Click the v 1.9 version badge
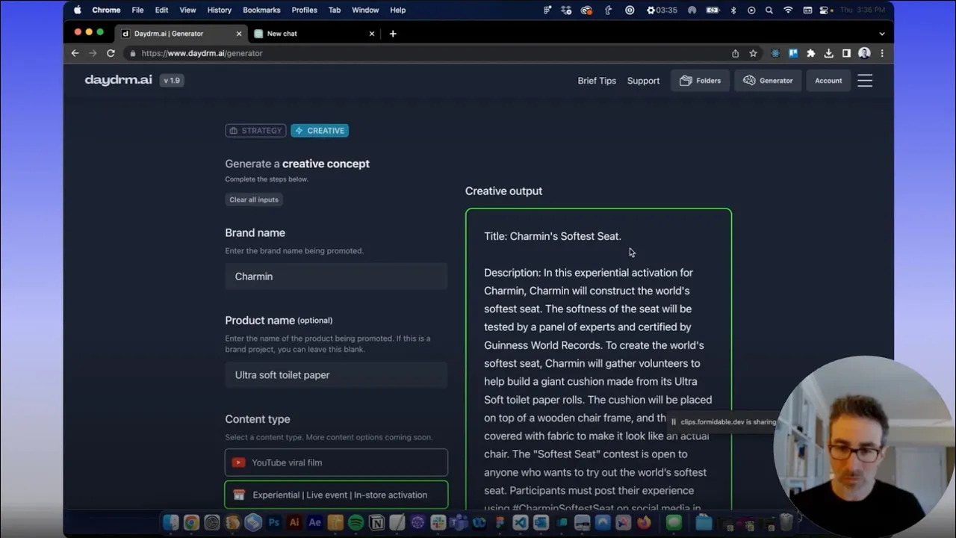Screen dimensions: 956x538 click(x=172, y=80)
